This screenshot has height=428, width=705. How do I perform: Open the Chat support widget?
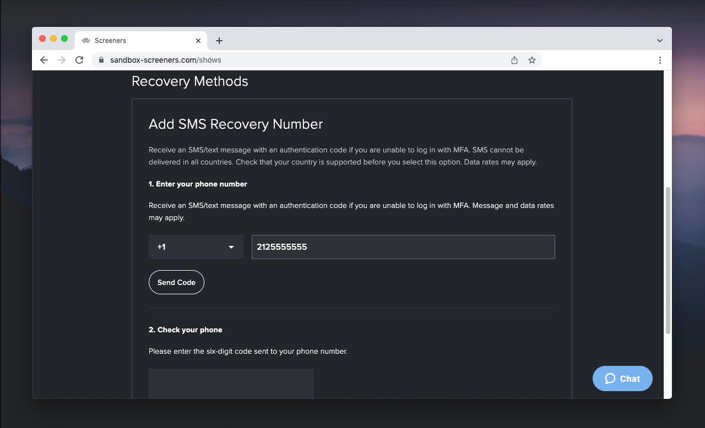622,378
